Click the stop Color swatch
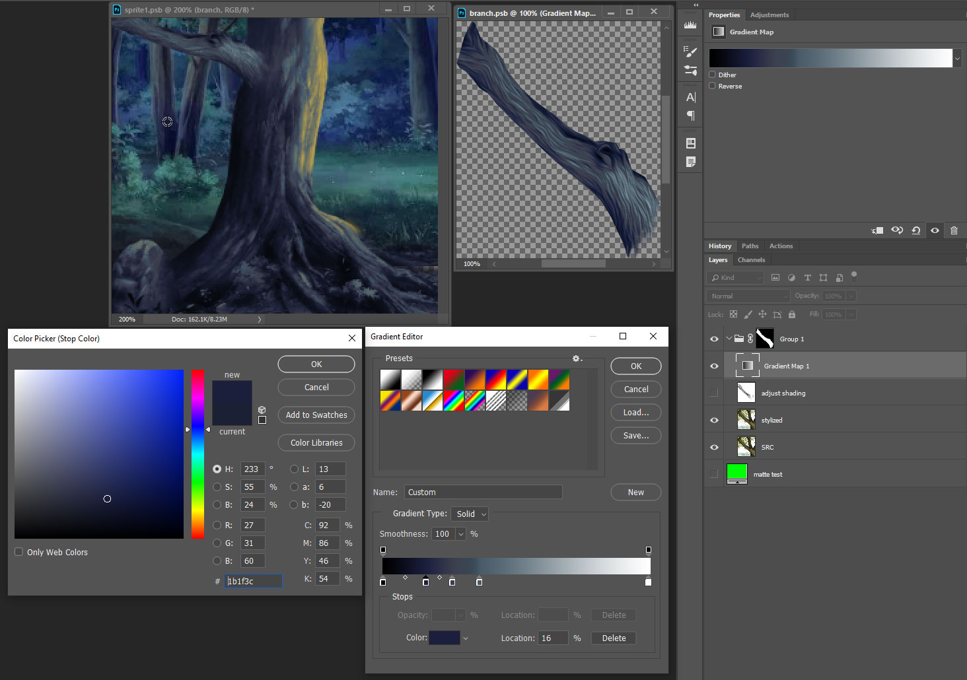The image size is (967, 680). tap(445, 638)
